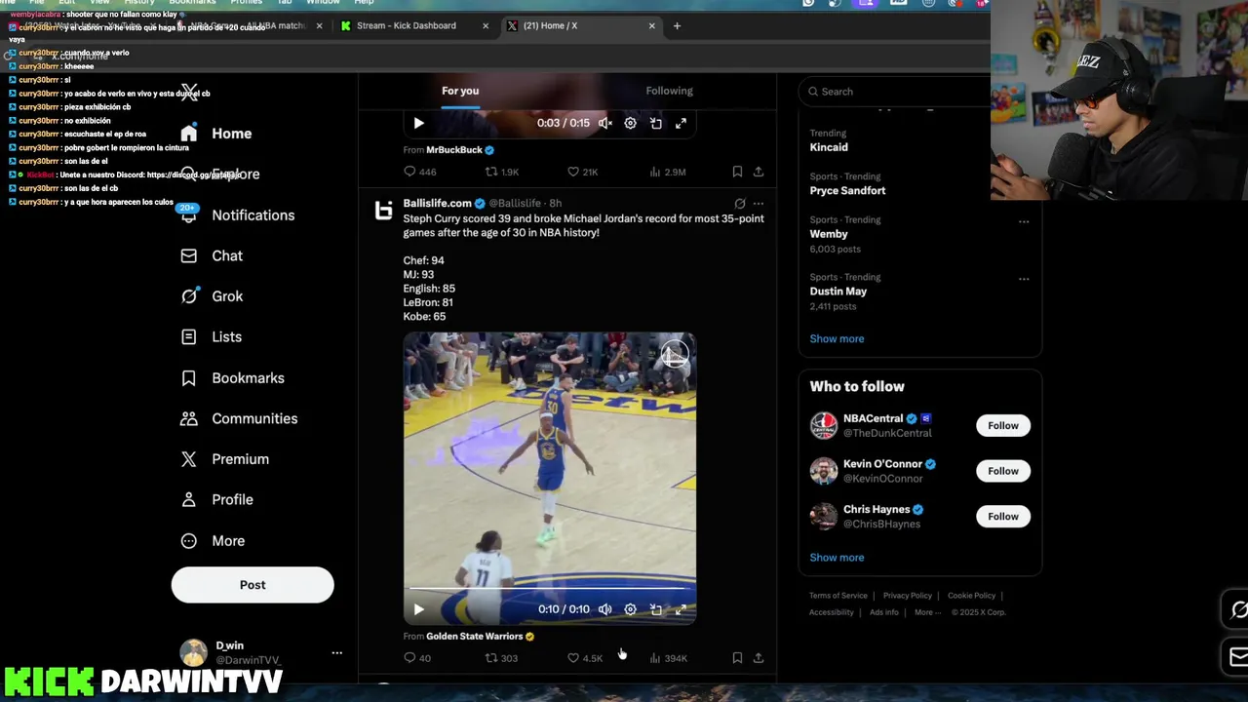Click the Post button
Viewport: 1248px width, 702px height.
click(x=253, y=585)
